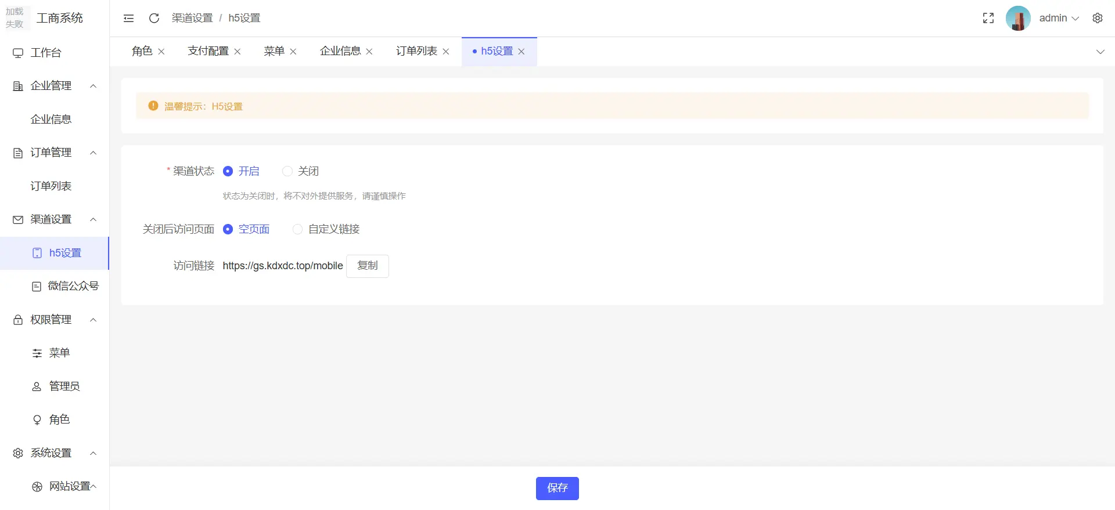
Task: Collapse the 企业管理 menu chevron
Action: pyautogui.click(x=93, y=86)
